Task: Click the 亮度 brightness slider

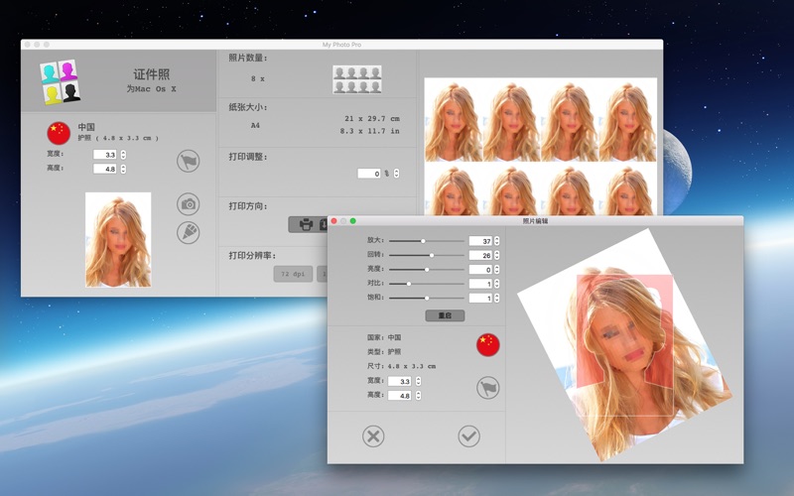Action: (427, 269)
